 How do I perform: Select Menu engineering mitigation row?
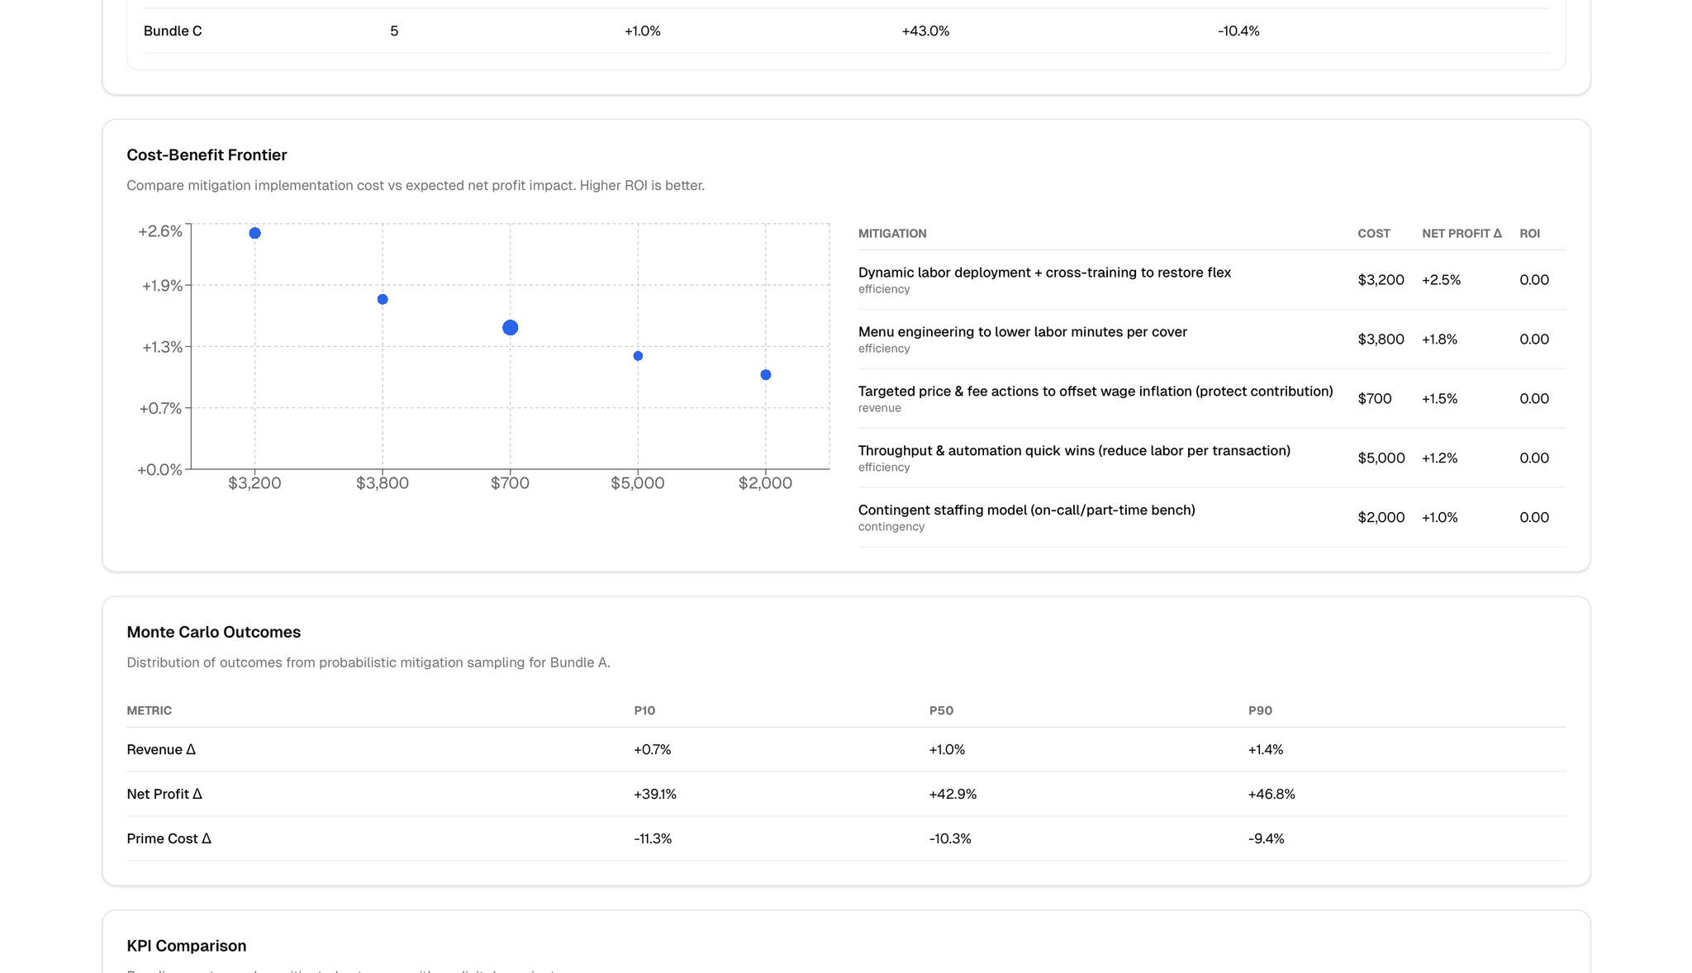click(1022, 339)
